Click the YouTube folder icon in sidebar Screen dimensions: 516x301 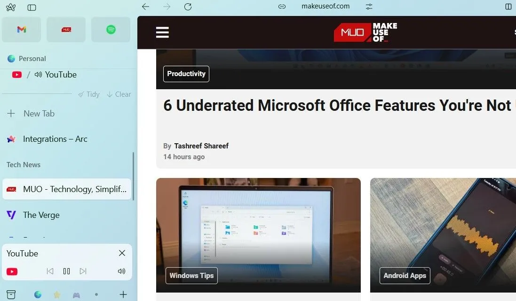17,75
